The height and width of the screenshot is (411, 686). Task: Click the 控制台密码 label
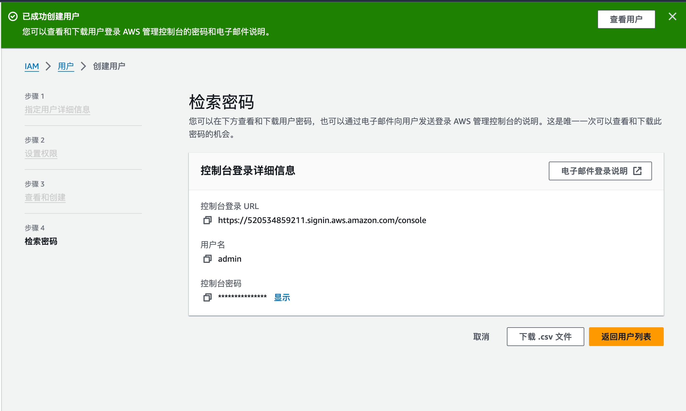(221, 283)
